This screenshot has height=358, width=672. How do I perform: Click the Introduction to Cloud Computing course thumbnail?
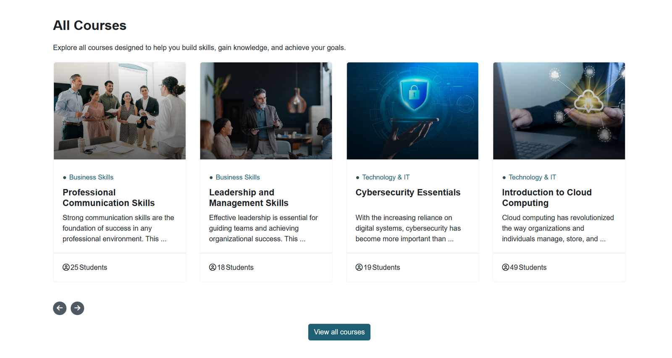click(559, 111)
